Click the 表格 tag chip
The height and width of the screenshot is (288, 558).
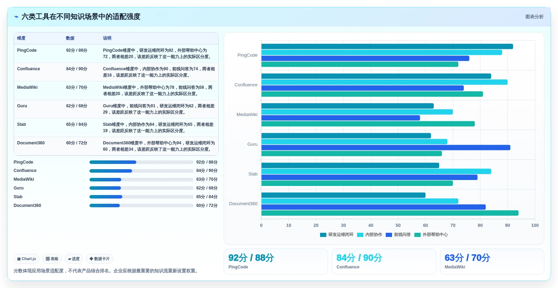[x=52, y=259]
